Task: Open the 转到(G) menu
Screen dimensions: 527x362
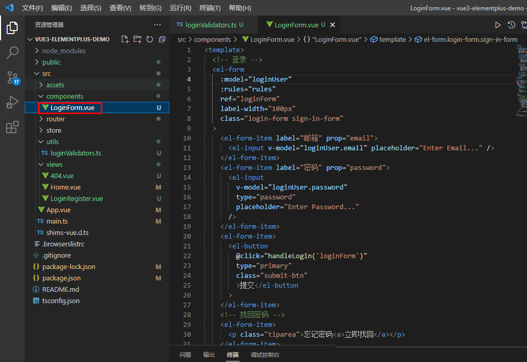Action: [150, 8]
